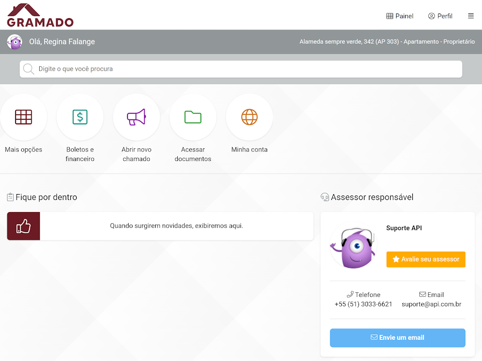Click the 'Quando surgirem novidades' notice card

176,226
